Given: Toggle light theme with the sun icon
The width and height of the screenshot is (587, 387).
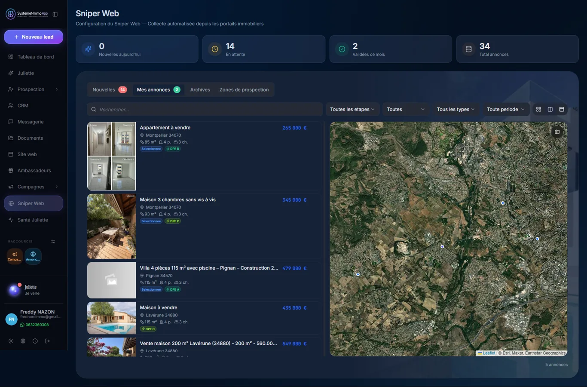Looking at the screenshot, I should click(11, 341).
